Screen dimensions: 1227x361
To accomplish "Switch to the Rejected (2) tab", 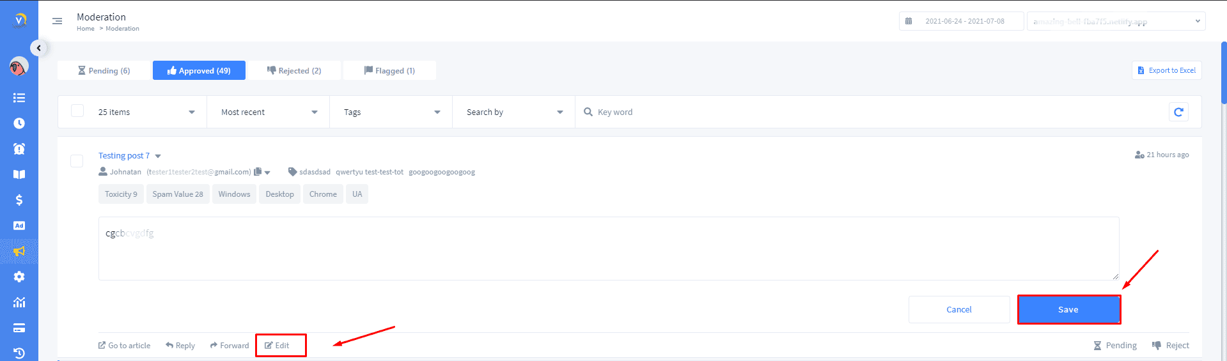I will (294, 71).
